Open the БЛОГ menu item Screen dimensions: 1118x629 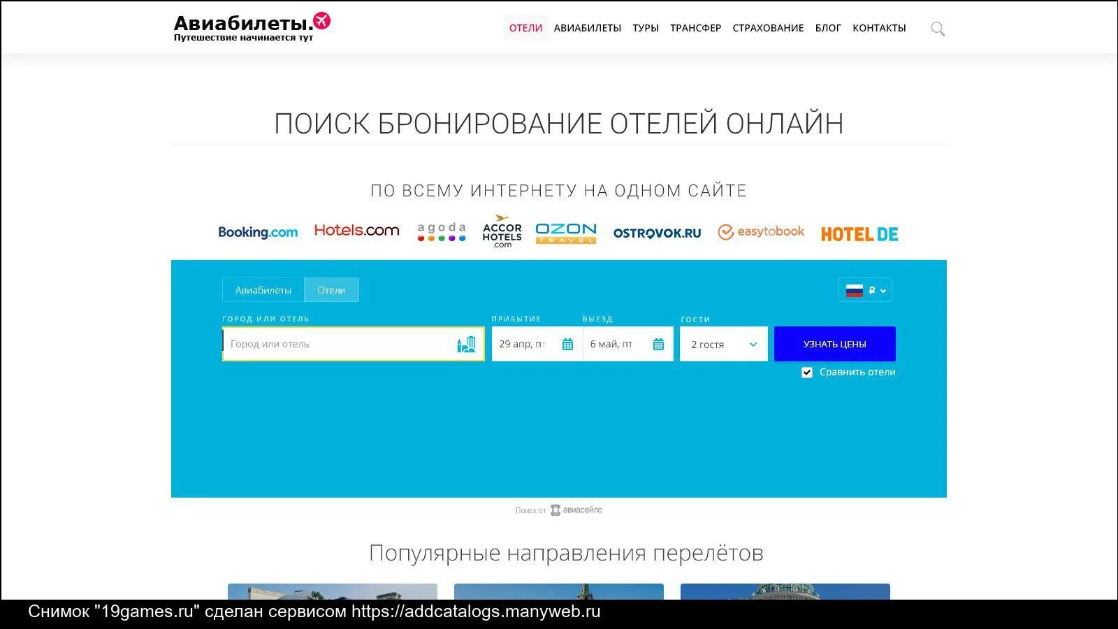click(828, 28)
